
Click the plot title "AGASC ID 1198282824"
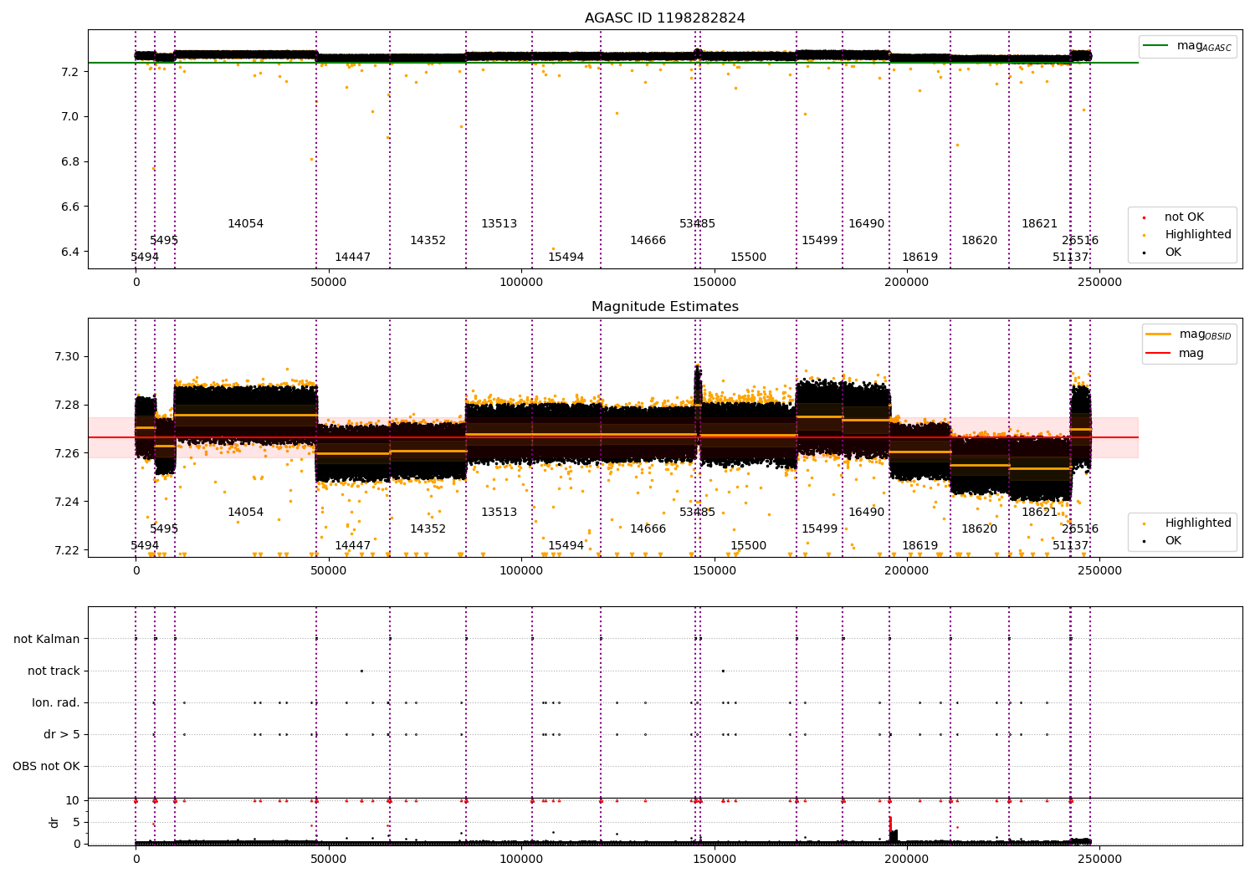tap(665, 18)
